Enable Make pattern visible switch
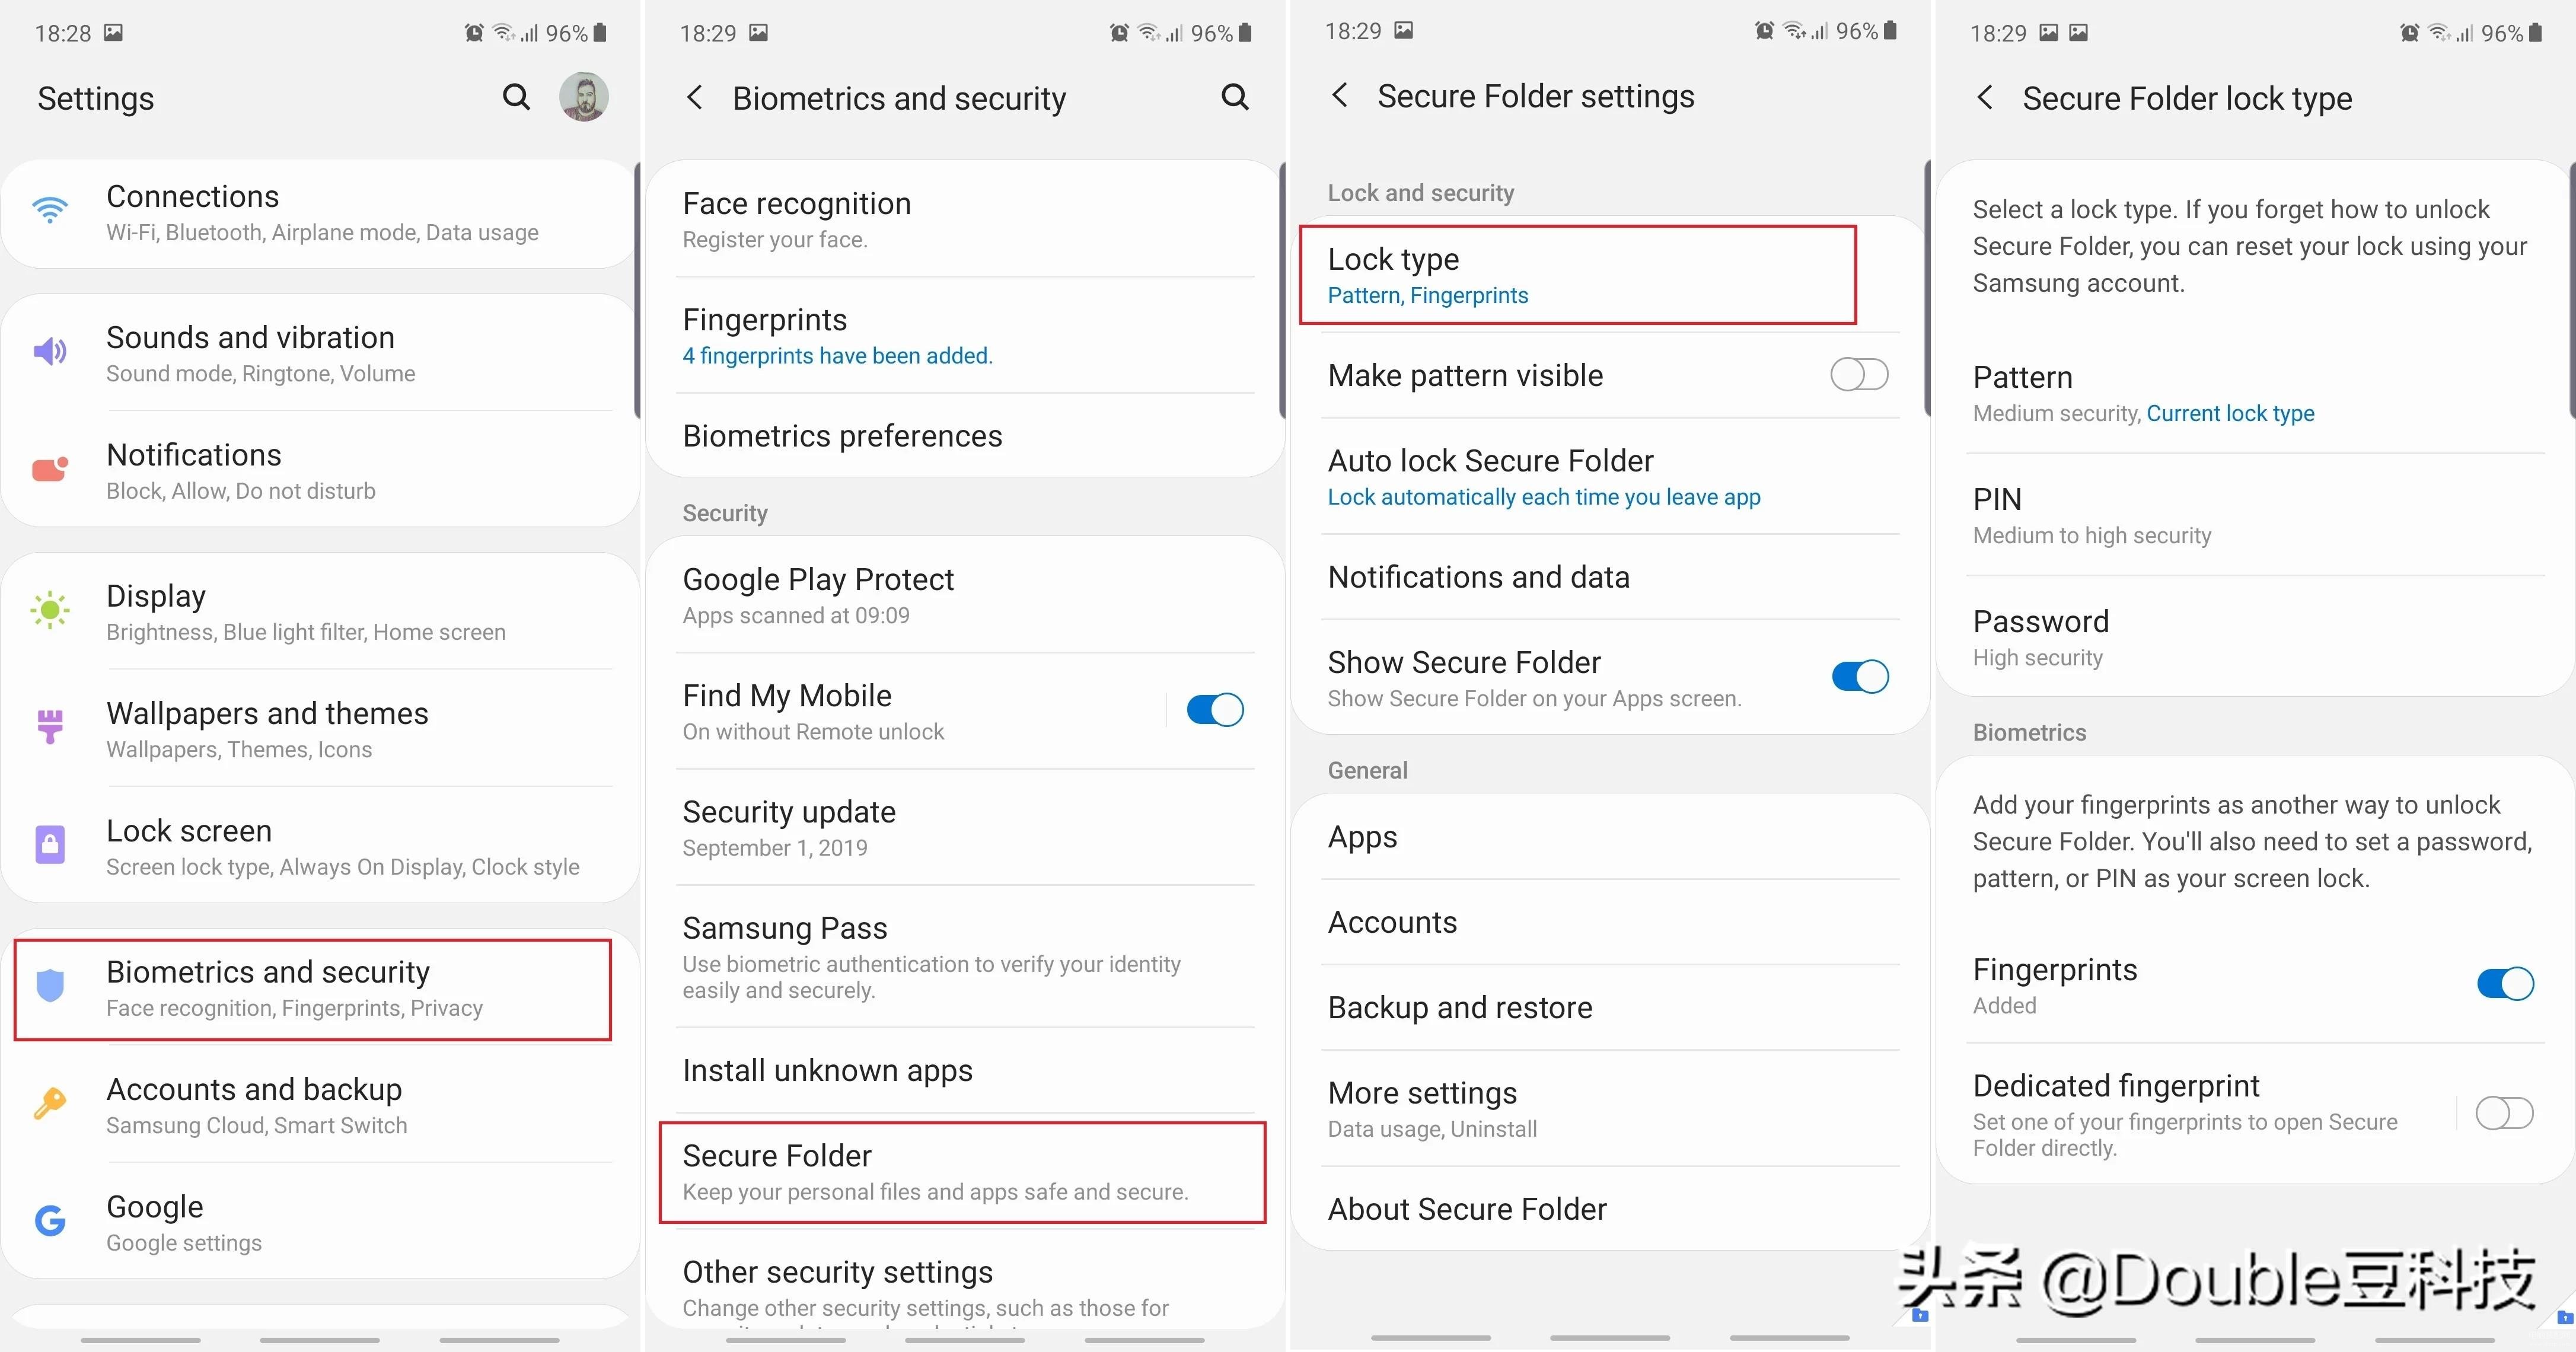 [1859, 375]
